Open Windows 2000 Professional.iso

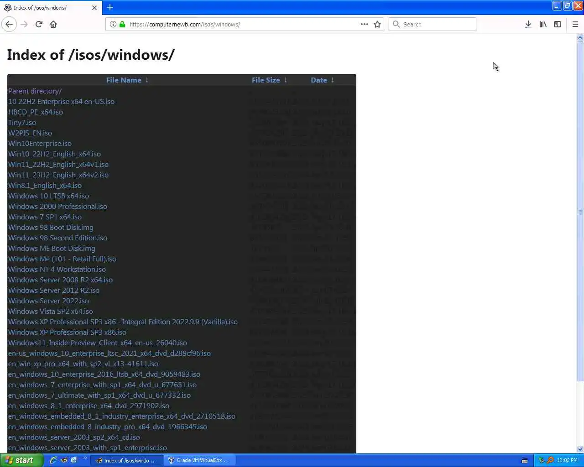(57, 206)
